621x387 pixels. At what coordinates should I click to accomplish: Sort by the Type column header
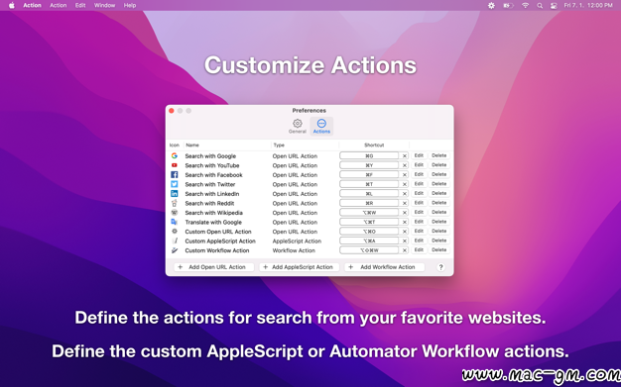click(305, 145)
